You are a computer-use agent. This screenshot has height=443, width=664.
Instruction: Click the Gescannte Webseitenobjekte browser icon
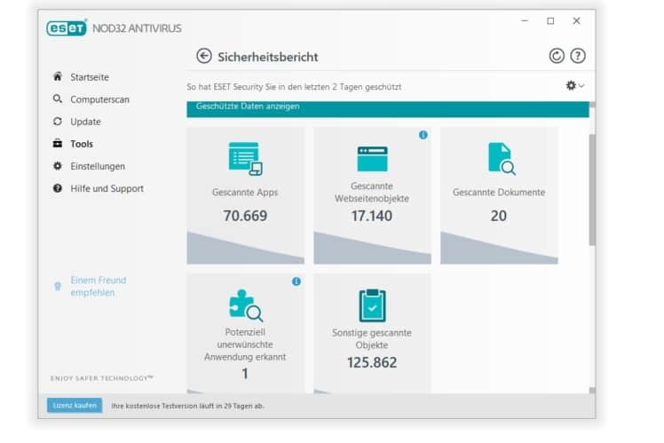point(372,159)
